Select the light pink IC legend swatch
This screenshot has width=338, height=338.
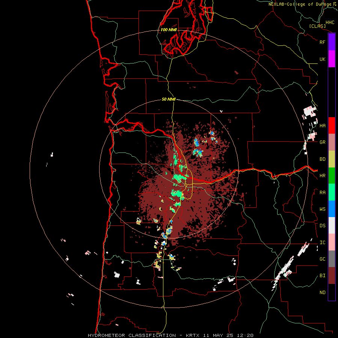click(332, 242)
